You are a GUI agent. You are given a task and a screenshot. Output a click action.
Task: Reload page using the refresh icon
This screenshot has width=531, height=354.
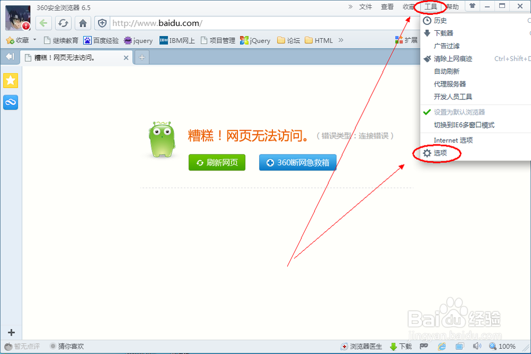63,23
